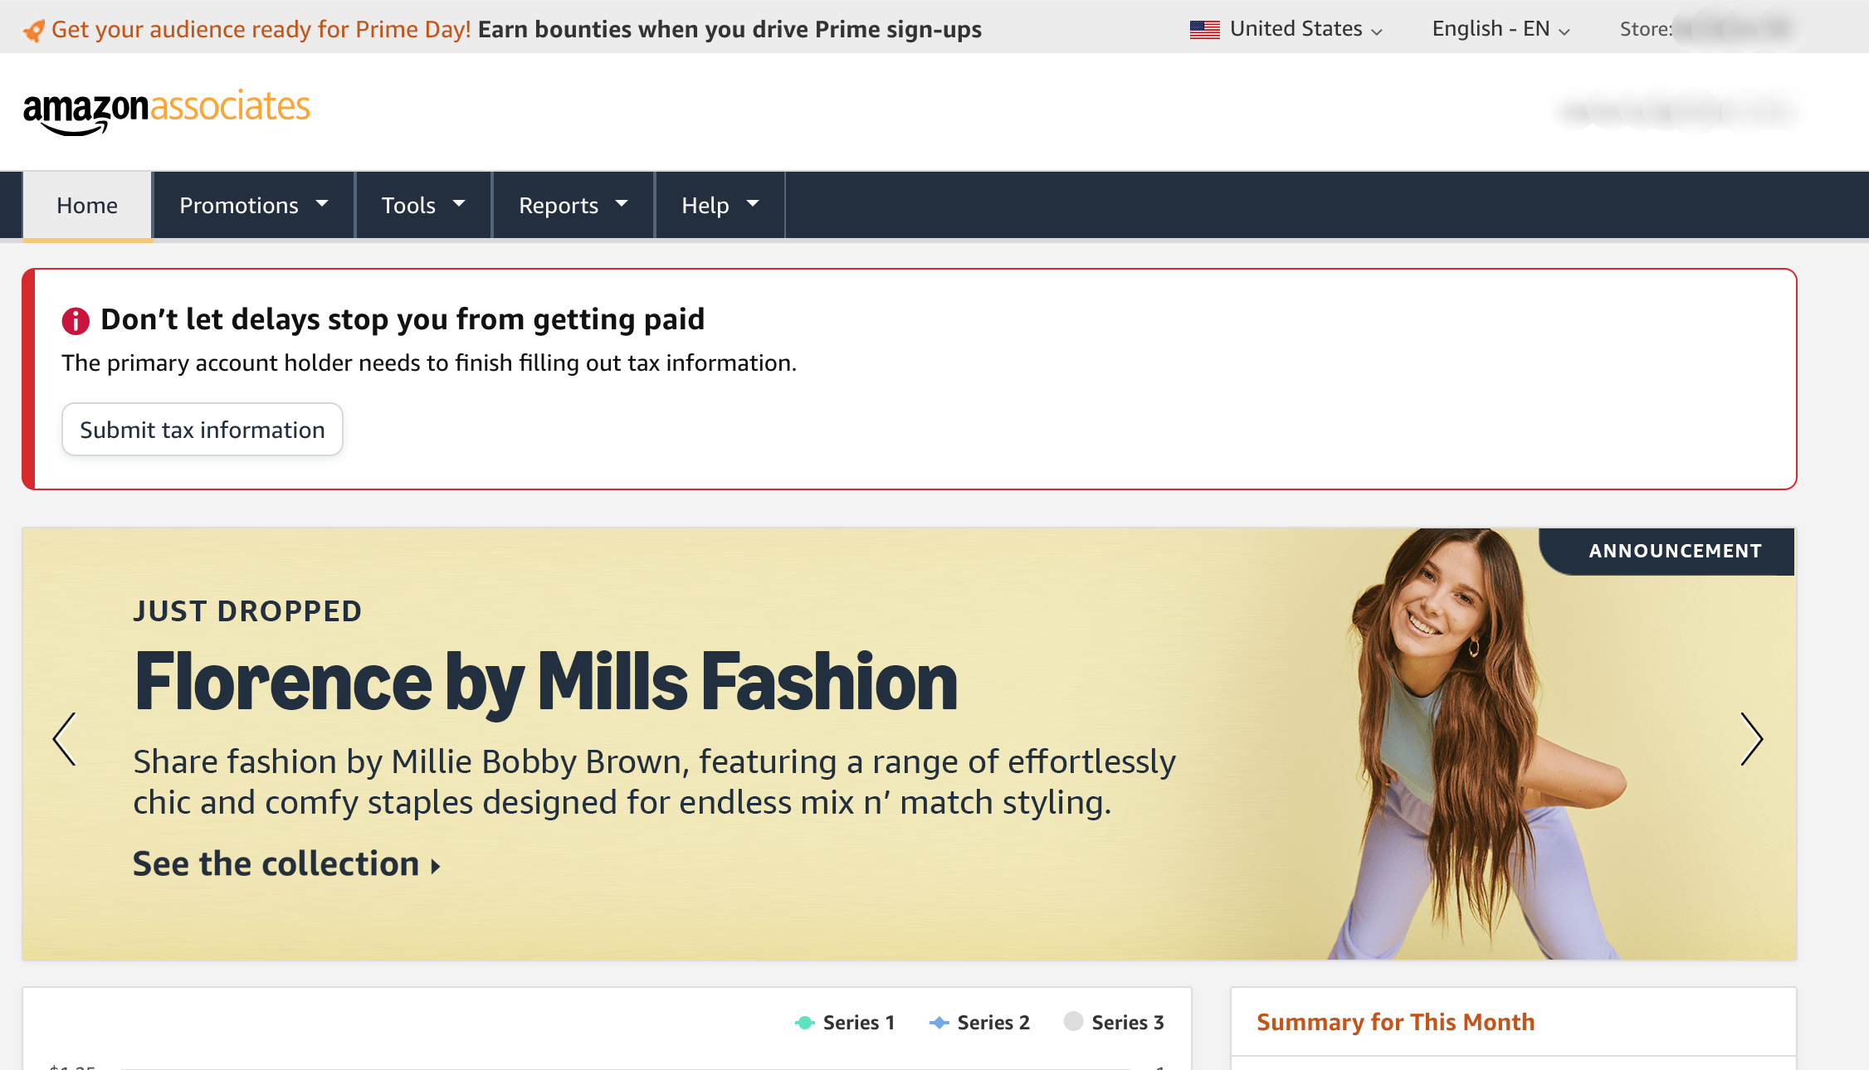Expand the Reports menu

pyautogui.click(x=573, y=205)
